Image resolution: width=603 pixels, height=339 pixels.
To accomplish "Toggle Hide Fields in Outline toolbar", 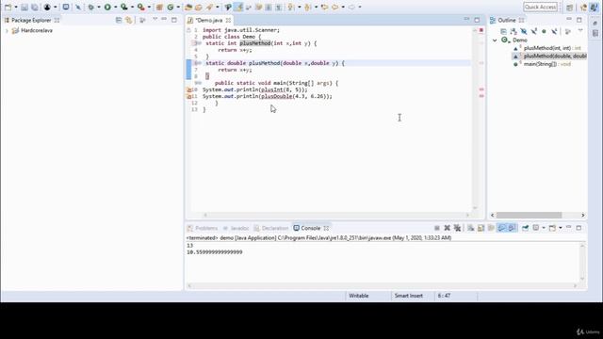I will tap(524, 31).
